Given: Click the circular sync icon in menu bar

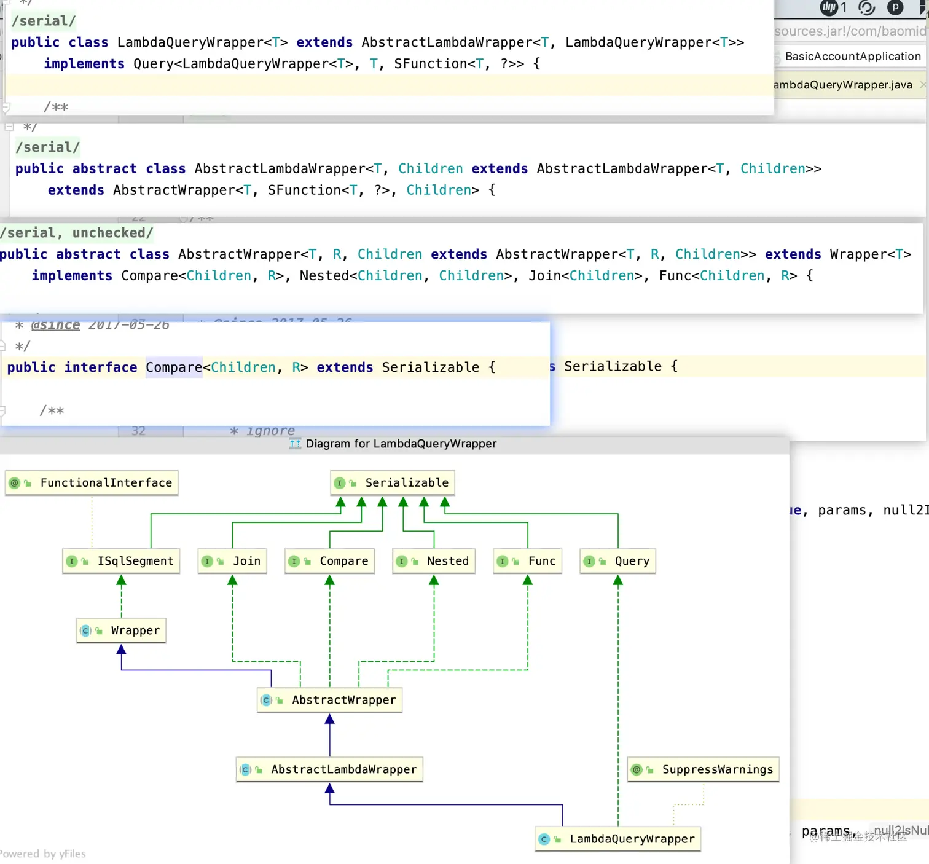Looking at the screenshot, I should [866, 7].
